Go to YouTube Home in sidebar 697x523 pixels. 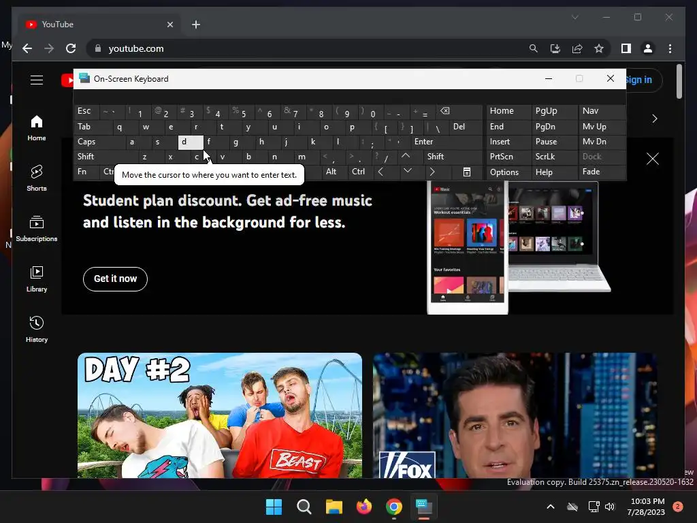(37, 128)
